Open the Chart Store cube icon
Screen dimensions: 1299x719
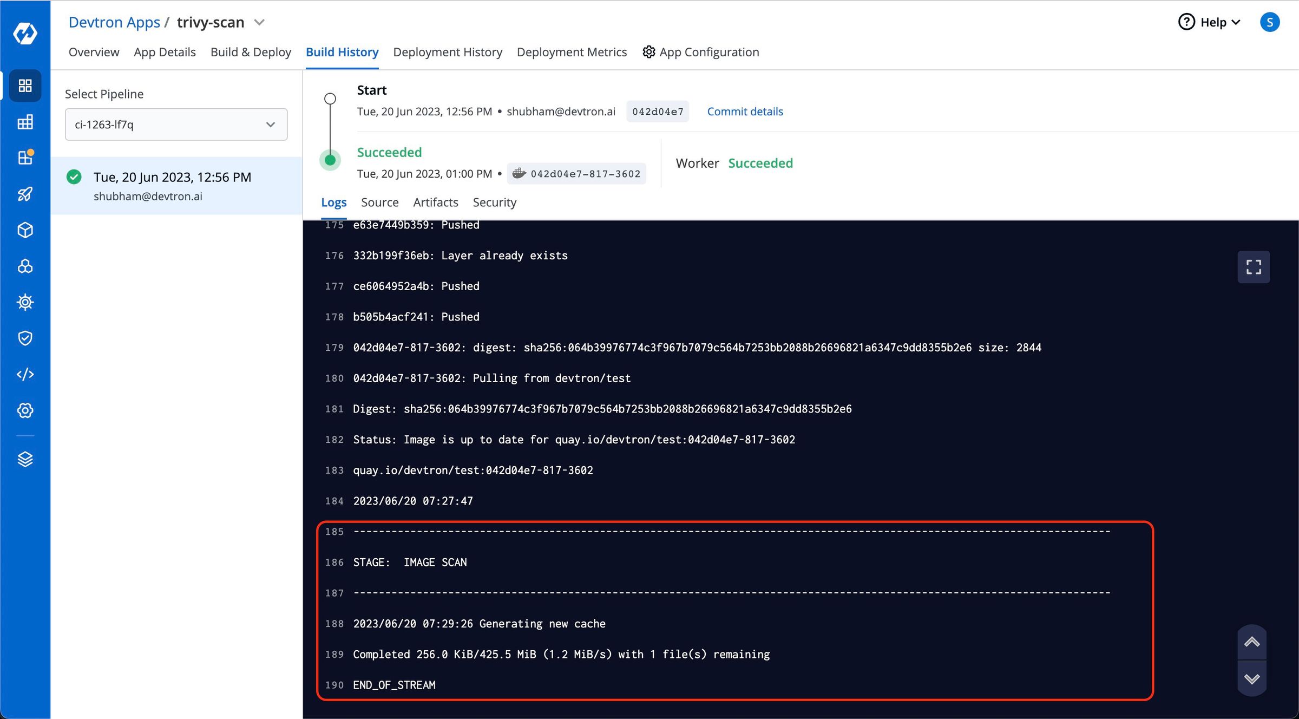pyautogui.click(x=25, y=230)
